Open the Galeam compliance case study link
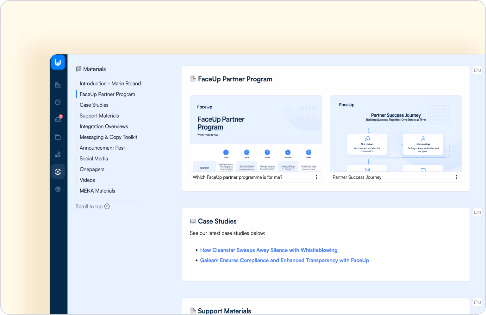 click(x=284, y=260)
